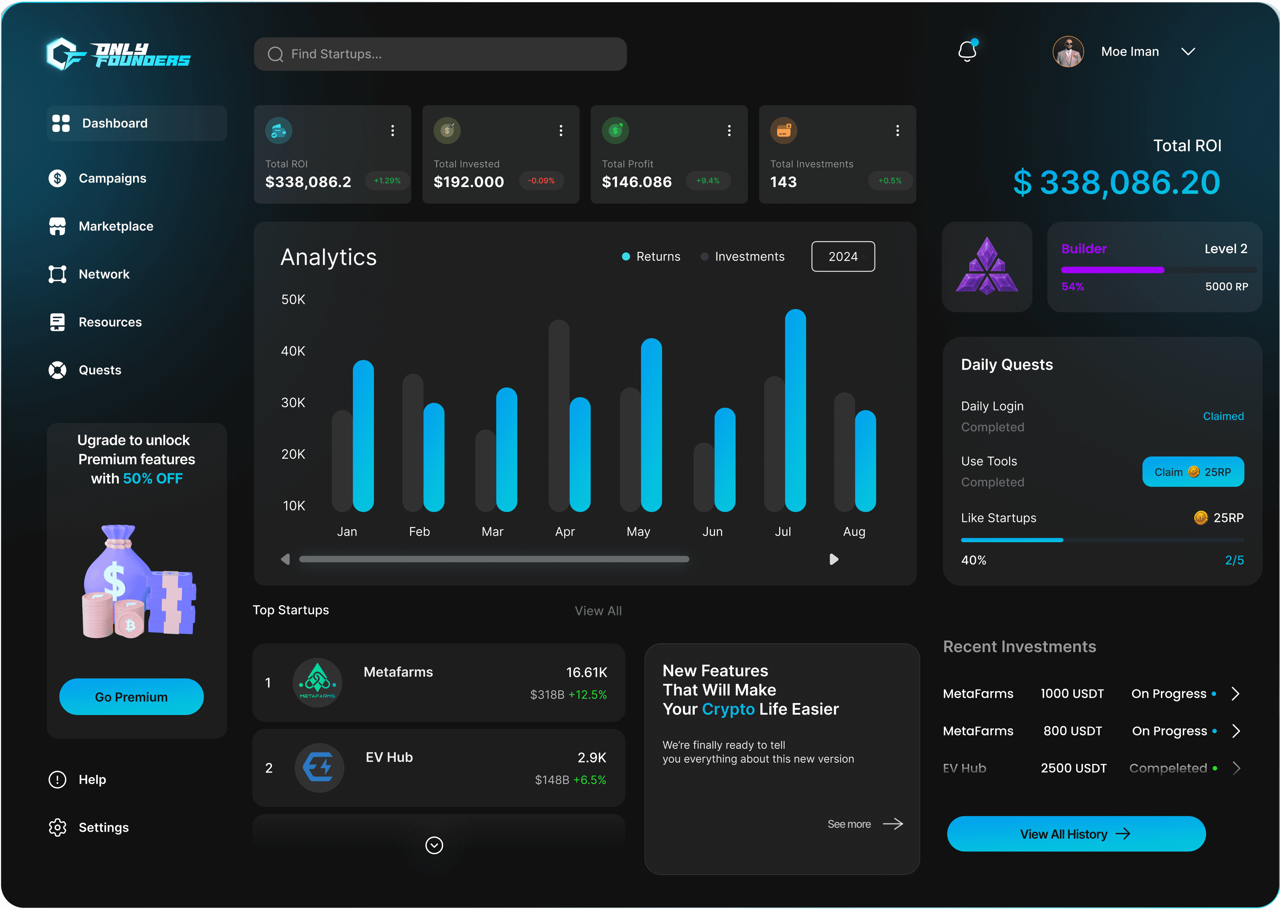Click the Total ROI card icon
Viewport: 1280px width, 909px height.
[x=279, y=130]
